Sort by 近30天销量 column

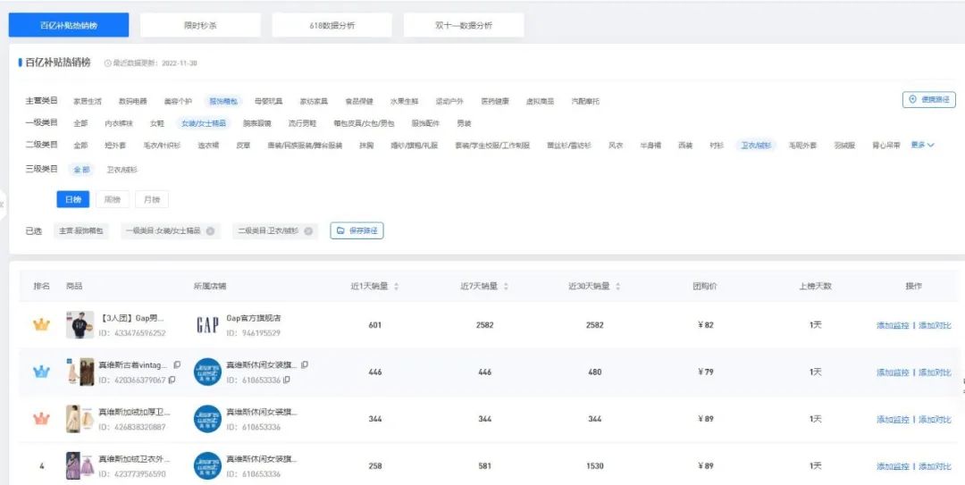click(x=618, y=287)
